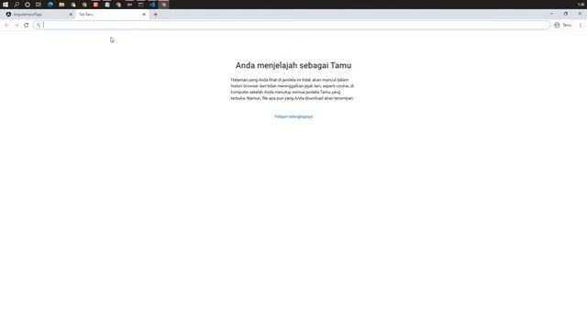The width and height of the screenshot is (587, 330).
Task: Open File Explorer from the taskbar
Action: [61, 5]
